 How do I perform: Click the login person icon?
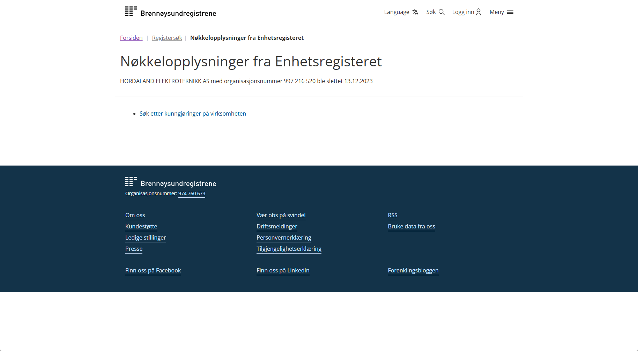tap(478, 12)
